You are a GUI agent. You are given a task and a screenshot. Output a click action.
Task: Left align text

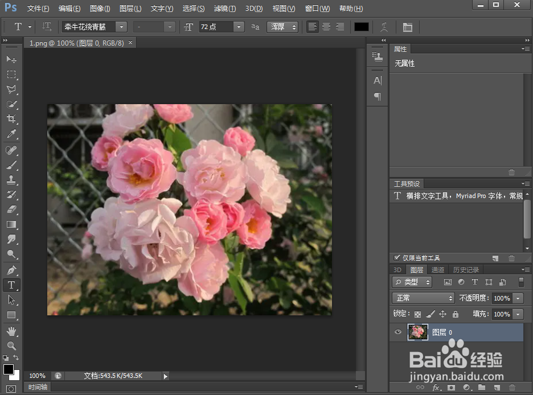point(312,27)
